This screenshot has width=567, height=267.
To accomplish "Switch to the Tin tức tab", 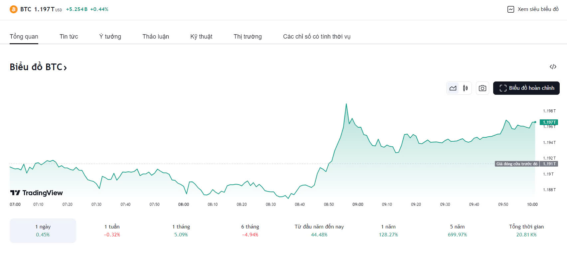I will click(69, 37).
